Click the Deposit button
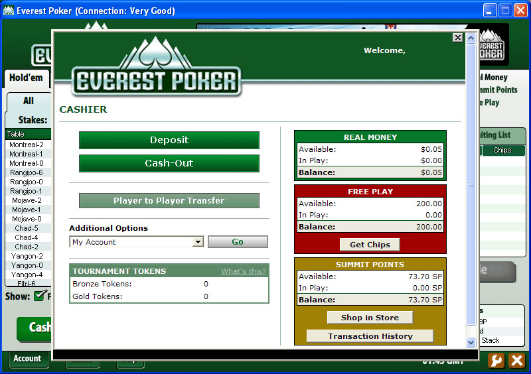531x374 pixels. [x=169, y=140]
